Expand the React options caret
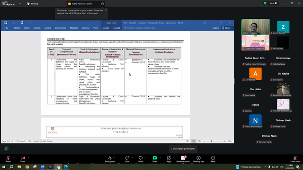 (145, 158)
